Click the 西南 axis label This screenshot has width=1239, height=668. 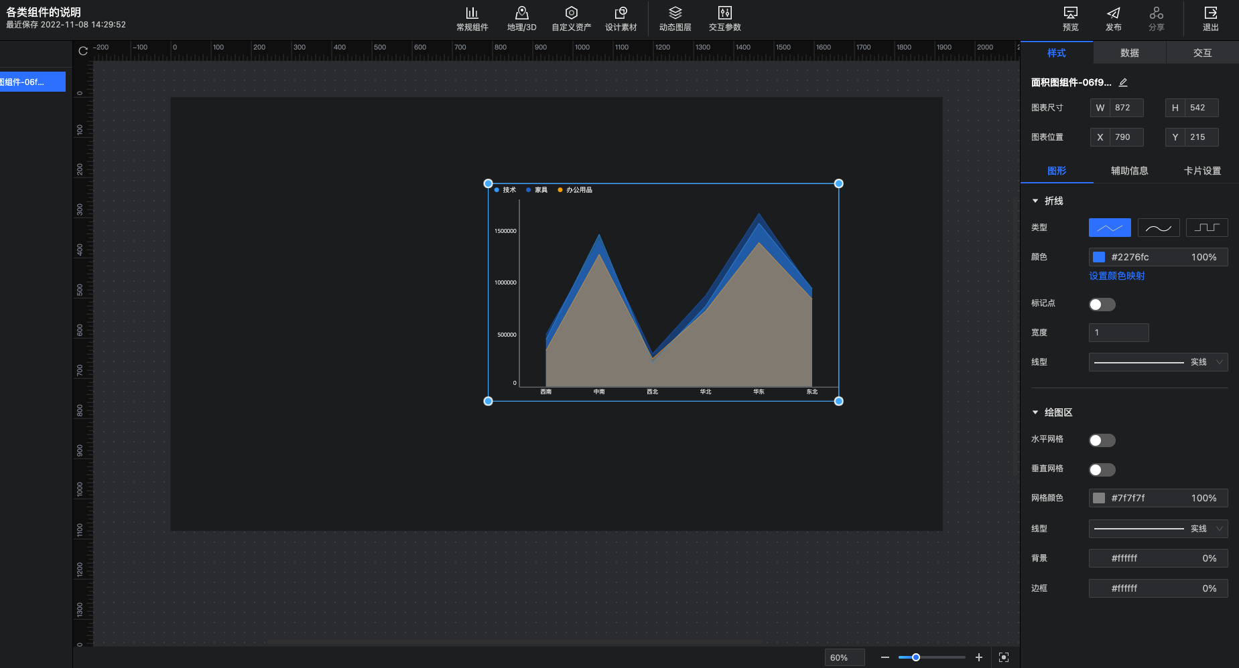coord(546,392)
